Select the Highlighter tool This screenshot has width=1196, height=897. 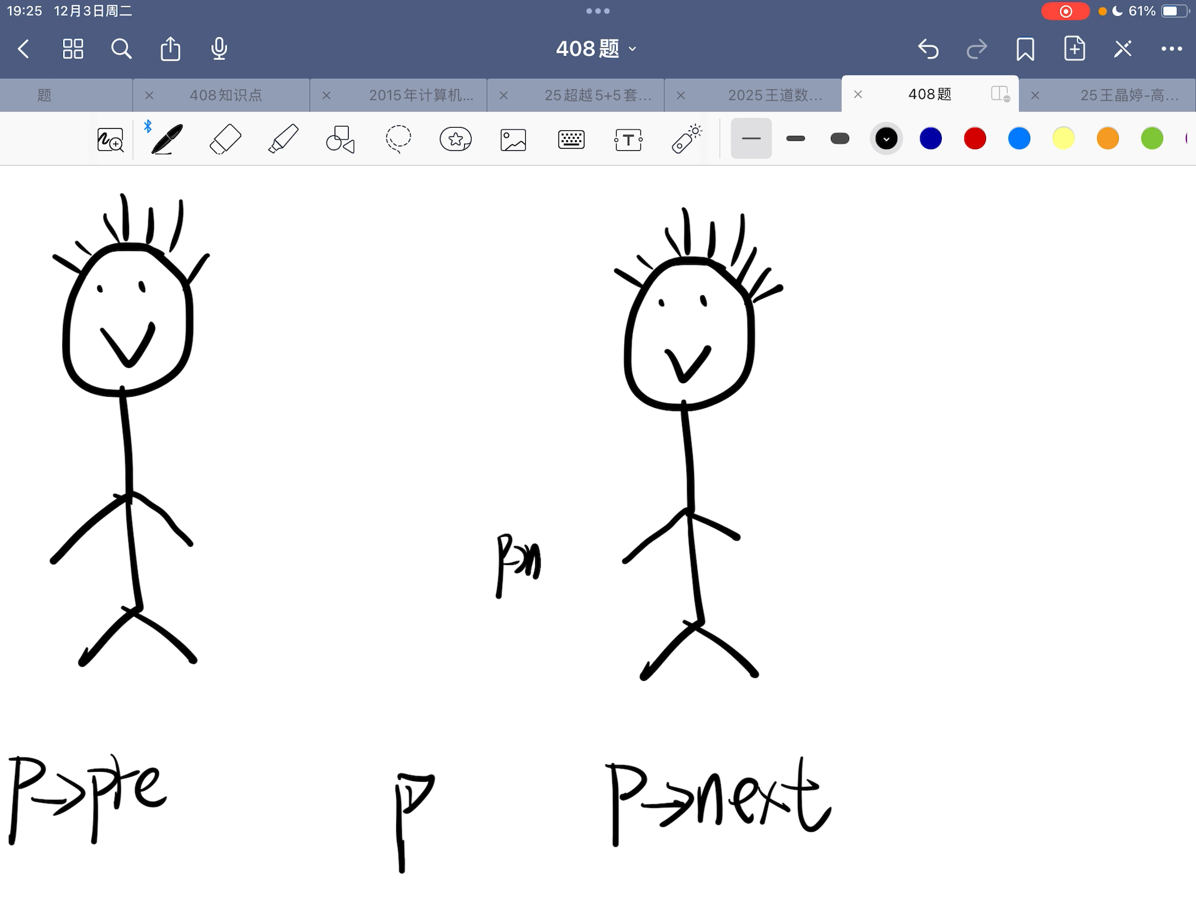[x=283, y=139]
